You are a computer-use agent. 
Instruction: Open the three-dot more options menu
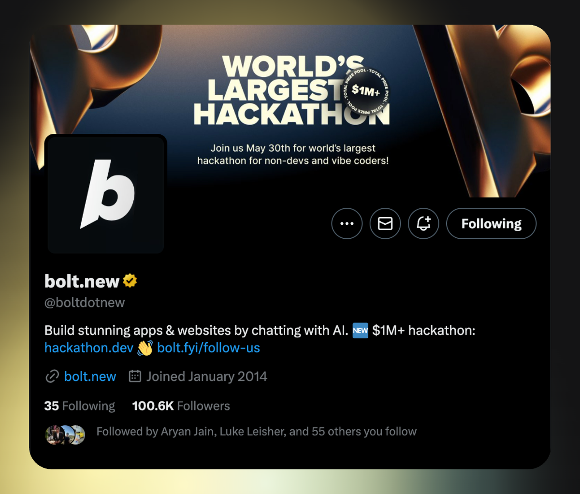click(x=347, y=223)
